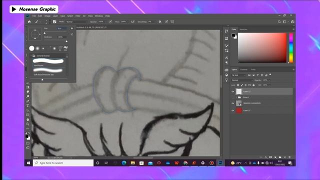Image resolution: width=320 pixels, height=180 pixels.
Task: Hide the smart object layer eye icon
Action: (232, 103)
